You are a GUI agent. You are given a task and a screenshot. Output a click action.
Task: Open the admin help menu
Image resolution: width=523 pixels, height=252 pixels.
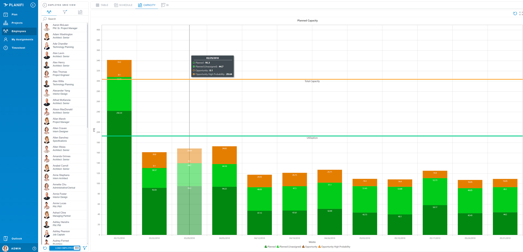tap(34, 248)
